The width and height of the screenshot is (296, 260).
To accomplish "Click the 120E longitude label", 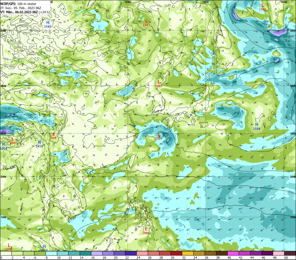I will tap(128, 2).
